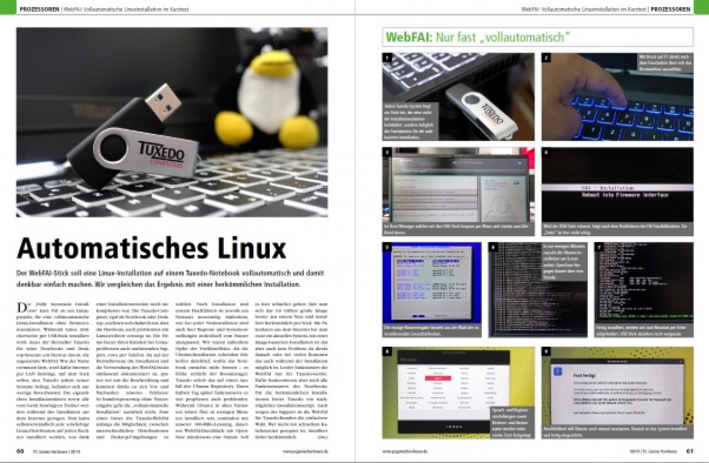Click caption beginning "Im Boot Manager wählen"

click(x=459, y=230)
